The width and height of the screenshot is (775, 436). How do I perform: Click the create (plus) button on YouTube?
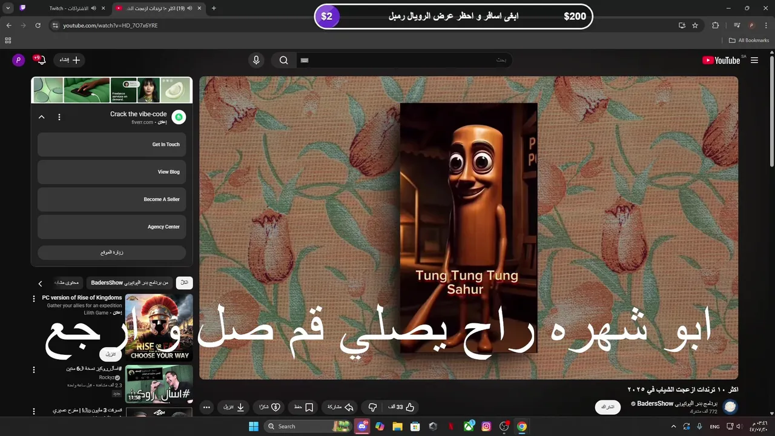tap(70, 60)
